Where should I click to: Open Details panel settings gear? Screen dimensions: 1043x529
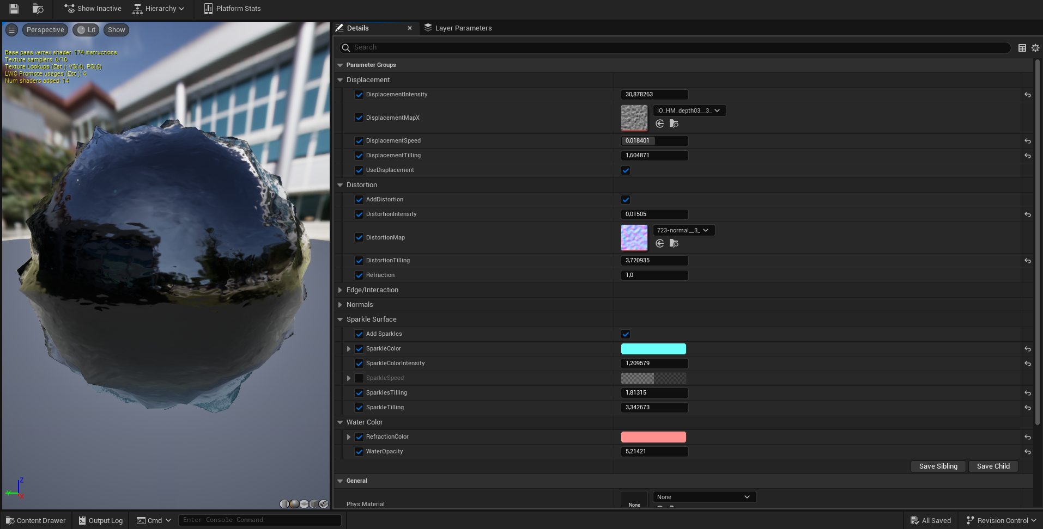(x=1035, y=48)
